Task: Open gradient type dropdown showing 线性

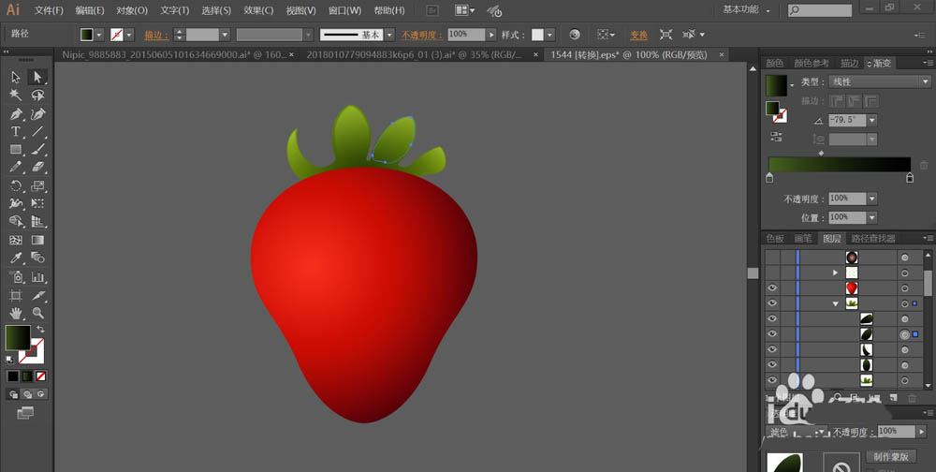Action: click(879, 81)
